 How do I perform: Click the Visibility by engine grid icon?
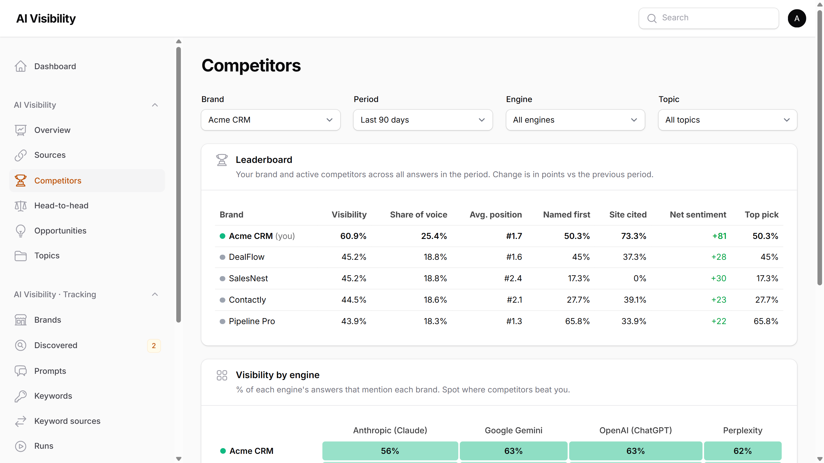tap(222, 375)
